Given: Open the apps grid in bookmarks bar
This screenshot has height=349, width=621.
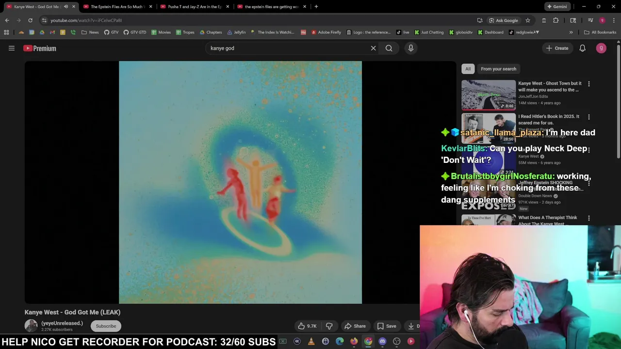Looking at the screenshot, I should click(6, 32).
